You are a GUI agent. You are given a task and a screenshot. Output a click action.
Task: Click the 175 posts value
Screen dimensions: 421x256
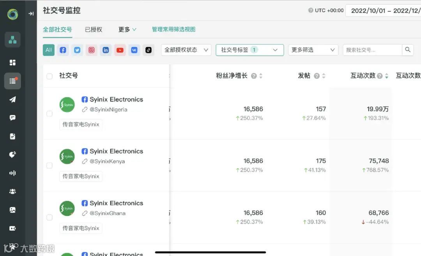click(321, 161)
